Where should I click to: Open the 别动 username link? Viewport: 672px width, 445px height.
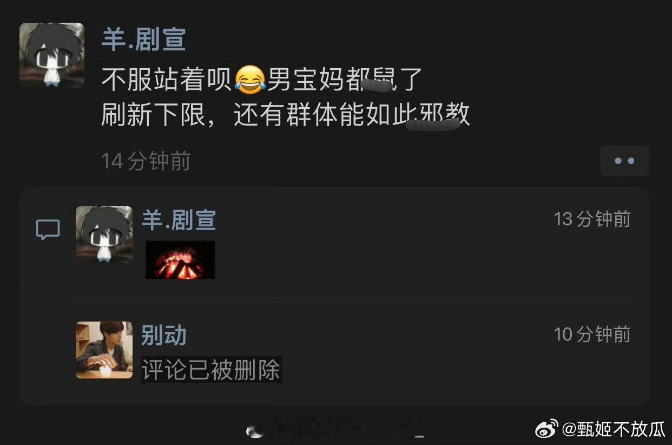click(164, 335)
